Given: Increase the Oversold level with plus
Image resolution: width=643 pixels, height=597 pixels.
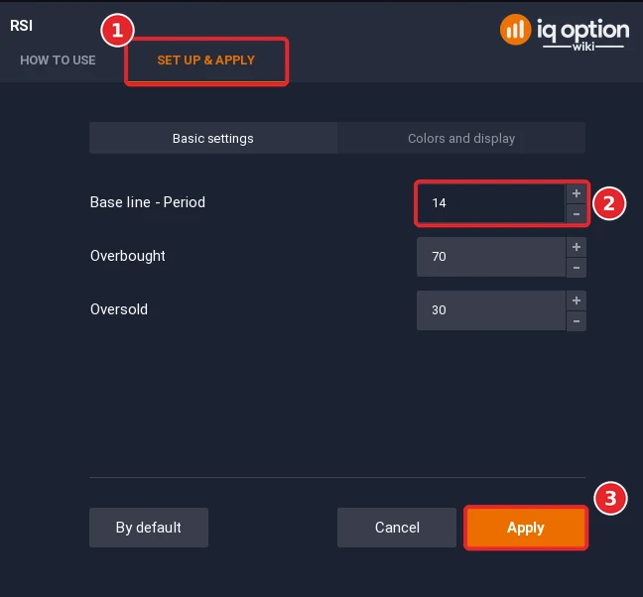Looking at the screenshot, I should 577,300.
